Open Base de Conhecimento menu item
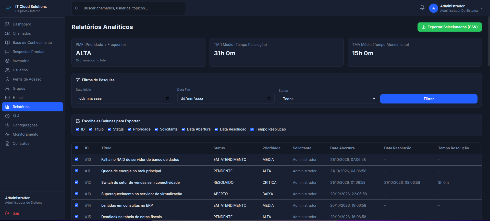The height and width of the screenshot is (221, 490). click(32, 43)
